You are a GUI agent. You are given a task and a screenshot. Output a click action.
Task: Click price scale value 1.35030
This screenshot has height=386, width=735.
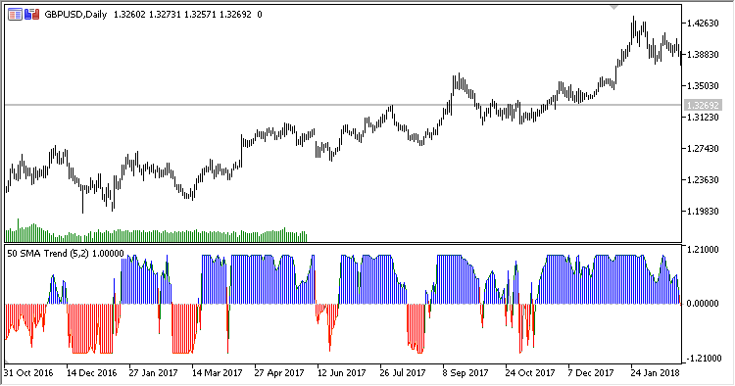coord(703,86)
